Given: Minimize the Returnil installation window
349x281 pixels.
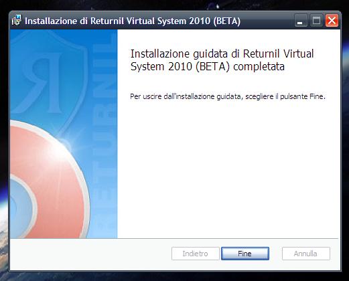Looking at the screenshot, I should click(301, 21).
